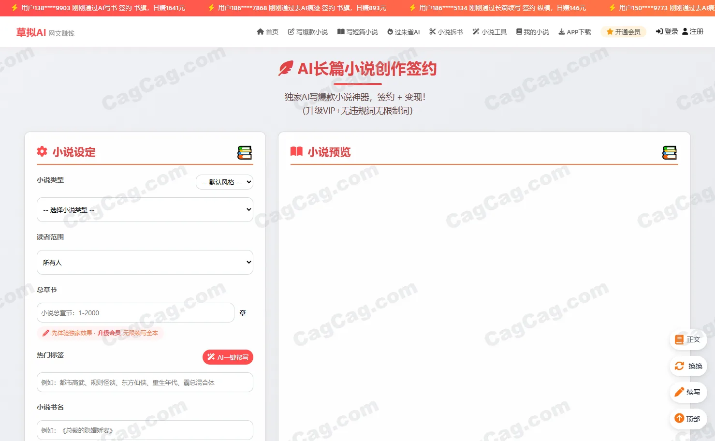Open the 读者范围 dropdown showing 所有人
Screen dimensions: 715x441
[x=145, y=263]
